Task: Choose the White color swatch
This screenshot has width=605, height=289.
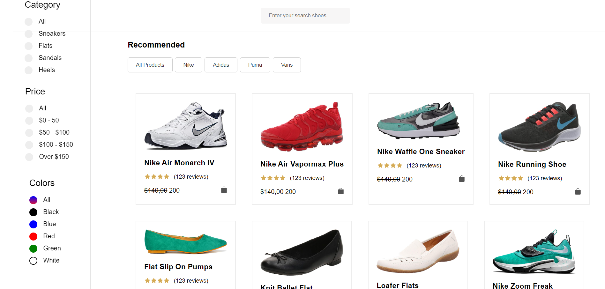Action: coord(34,261)
